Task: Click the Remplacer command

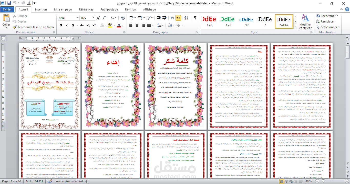Action: coord(325,21)
